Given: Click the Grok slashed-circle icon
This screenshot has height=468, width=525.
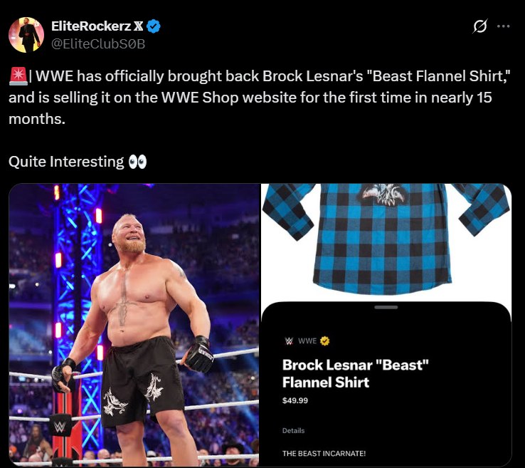Looking at the screenshot, I should 479,26.
